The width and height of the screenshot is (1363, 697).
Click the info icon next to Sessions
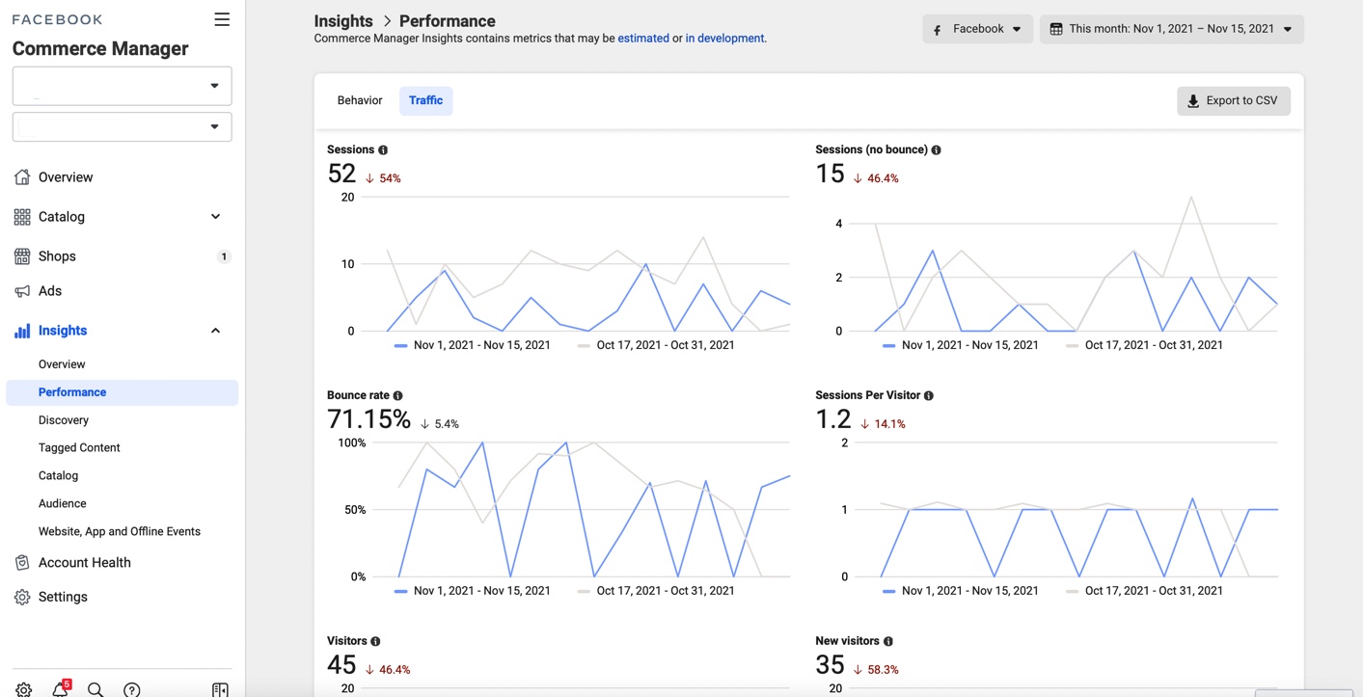tap(383, 150)
